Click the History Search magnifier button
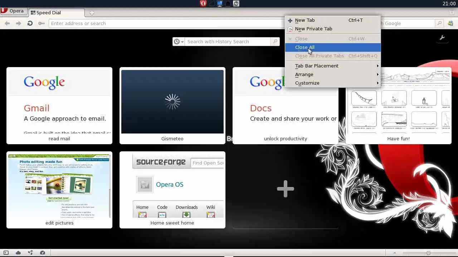This screenshot has width=458, height=257. click(x=275, y=42)
